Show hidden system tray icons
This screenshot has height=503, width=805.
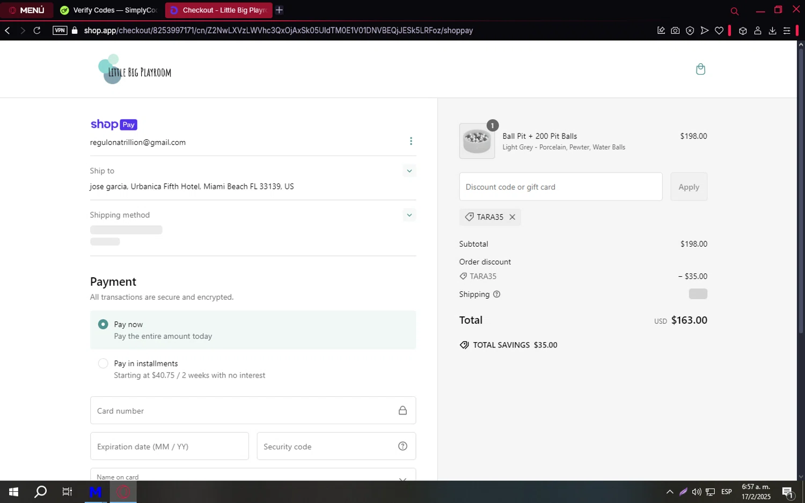click(x=670, y=492)
